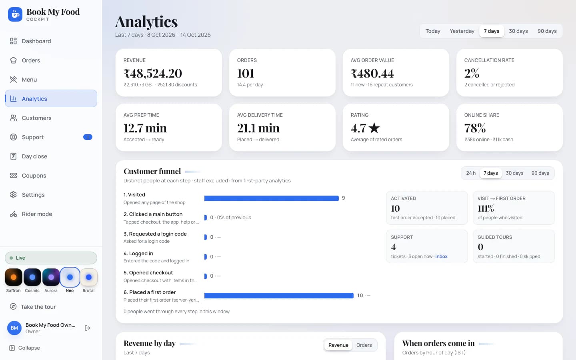Image resolution: width=576 pixels, height=360 pixels.
Task: Click the Cancellation Rate 2% card
Action: point(510,73)
